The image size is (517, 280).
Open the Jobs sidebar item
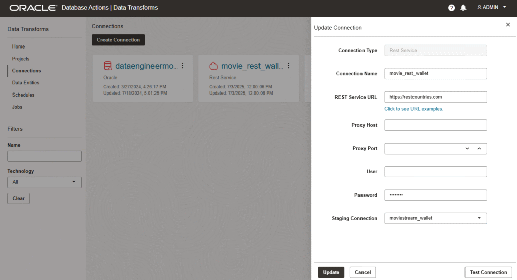click(17, 107)
